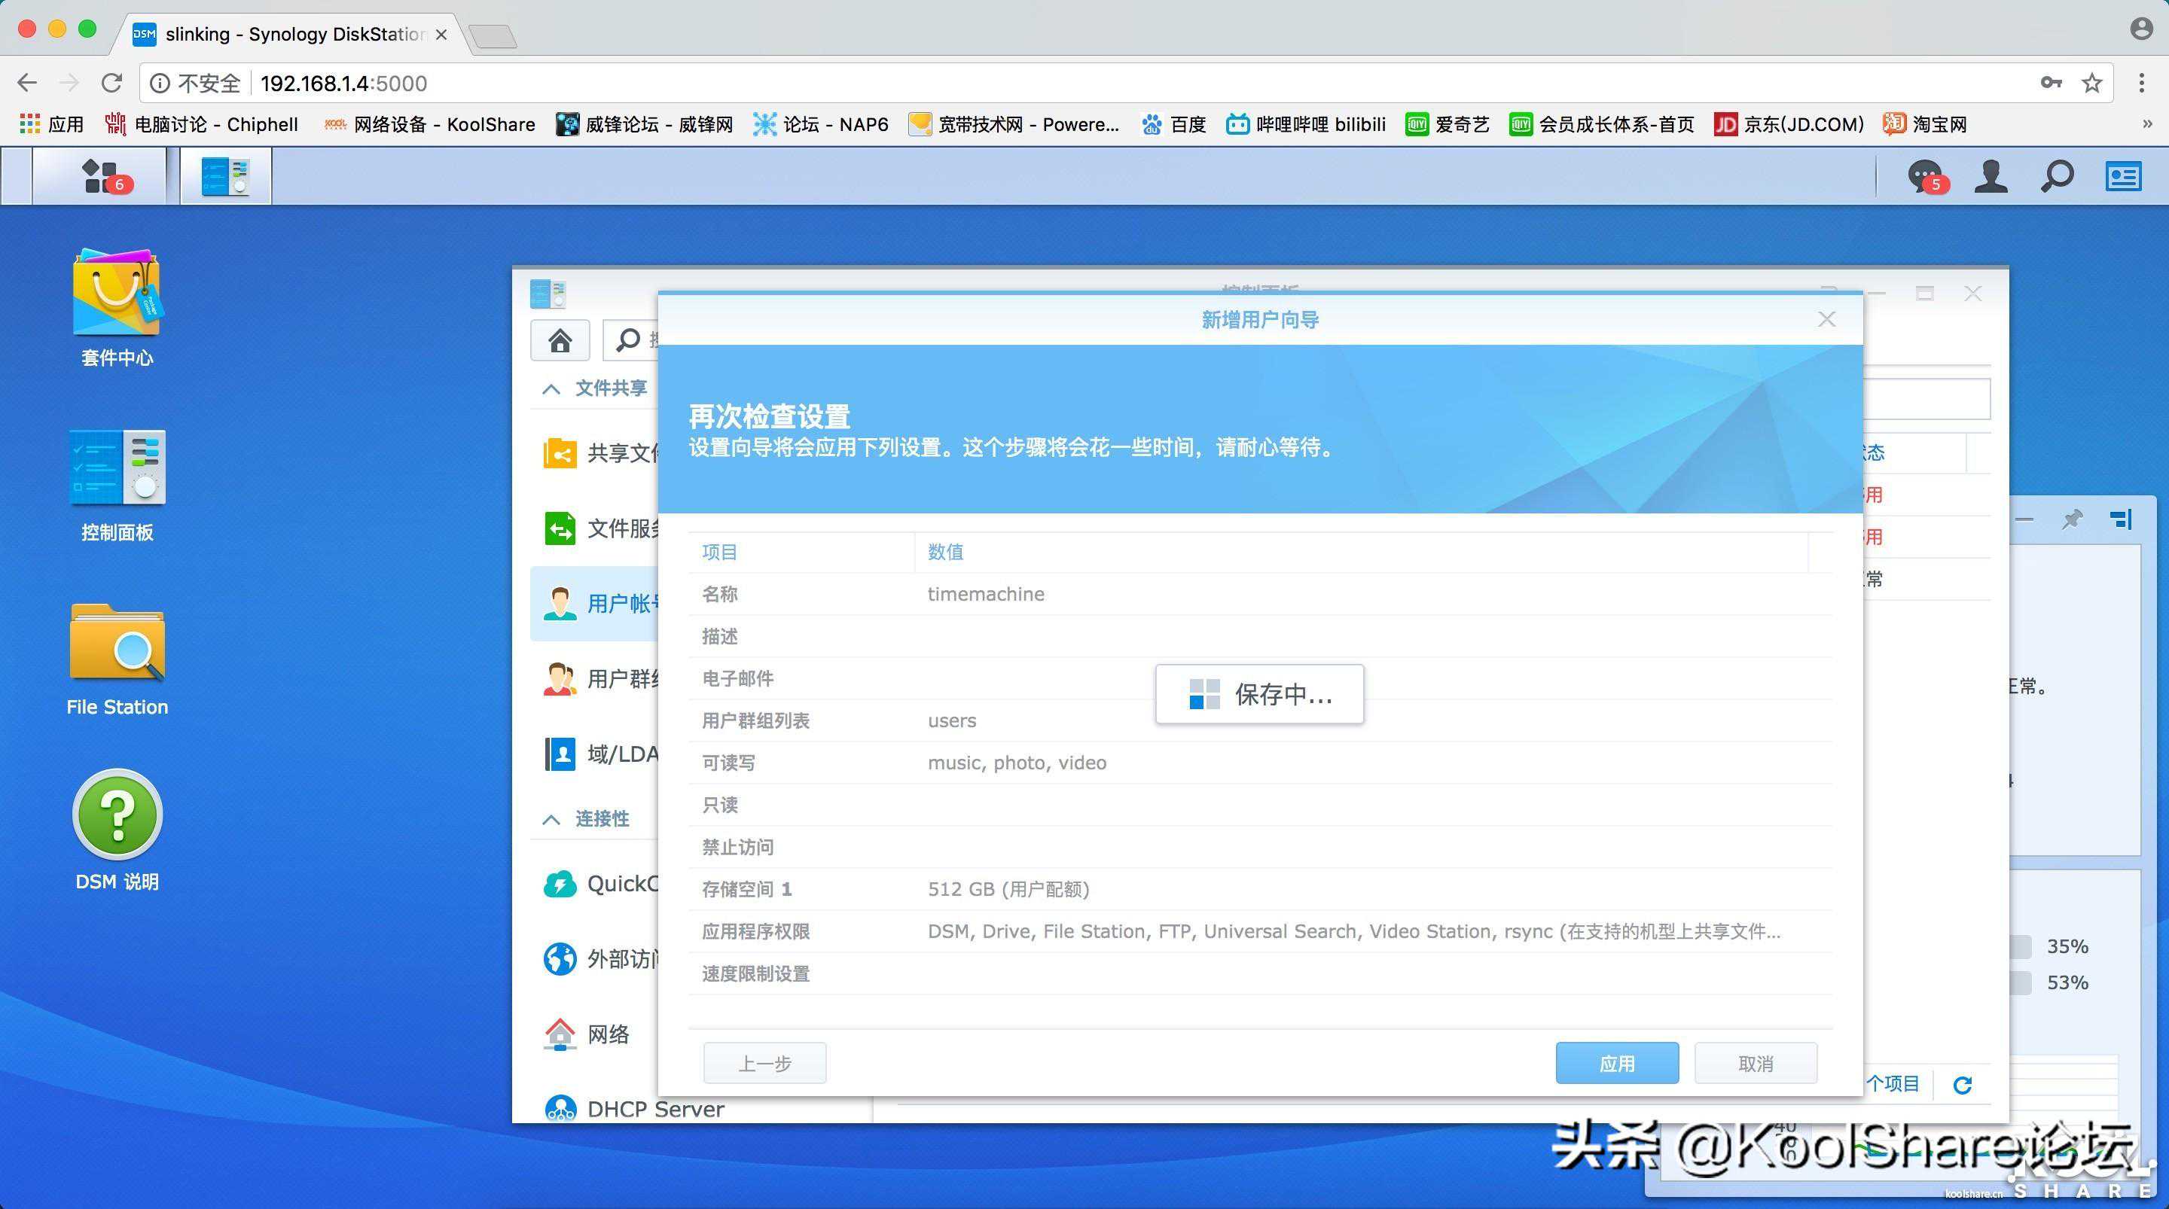
Task: Click the 应用 apply button
Action: click(x=1615, y=1064)
